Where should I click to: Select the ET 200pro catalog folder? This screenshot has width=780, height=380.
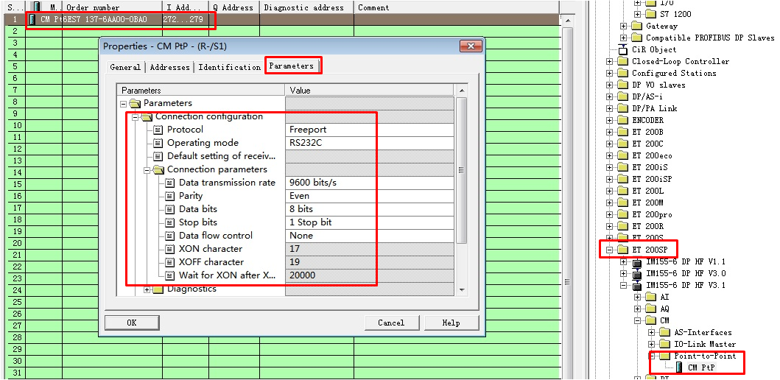point(652,214)
